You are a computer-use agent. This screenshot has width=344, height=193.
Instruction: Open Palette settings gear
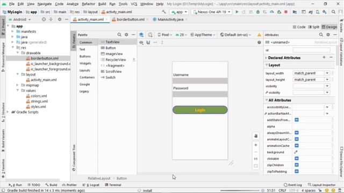[x=126, y=34]
